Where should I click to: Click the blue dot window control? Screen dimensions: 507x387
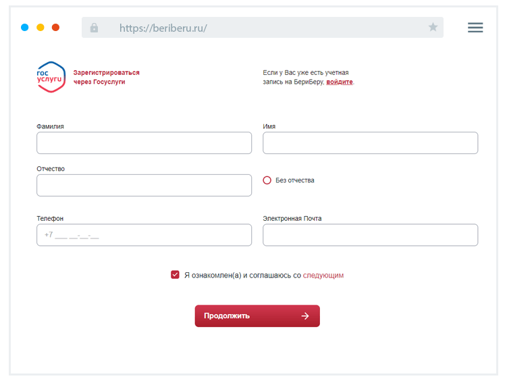[x=25, y=28]
